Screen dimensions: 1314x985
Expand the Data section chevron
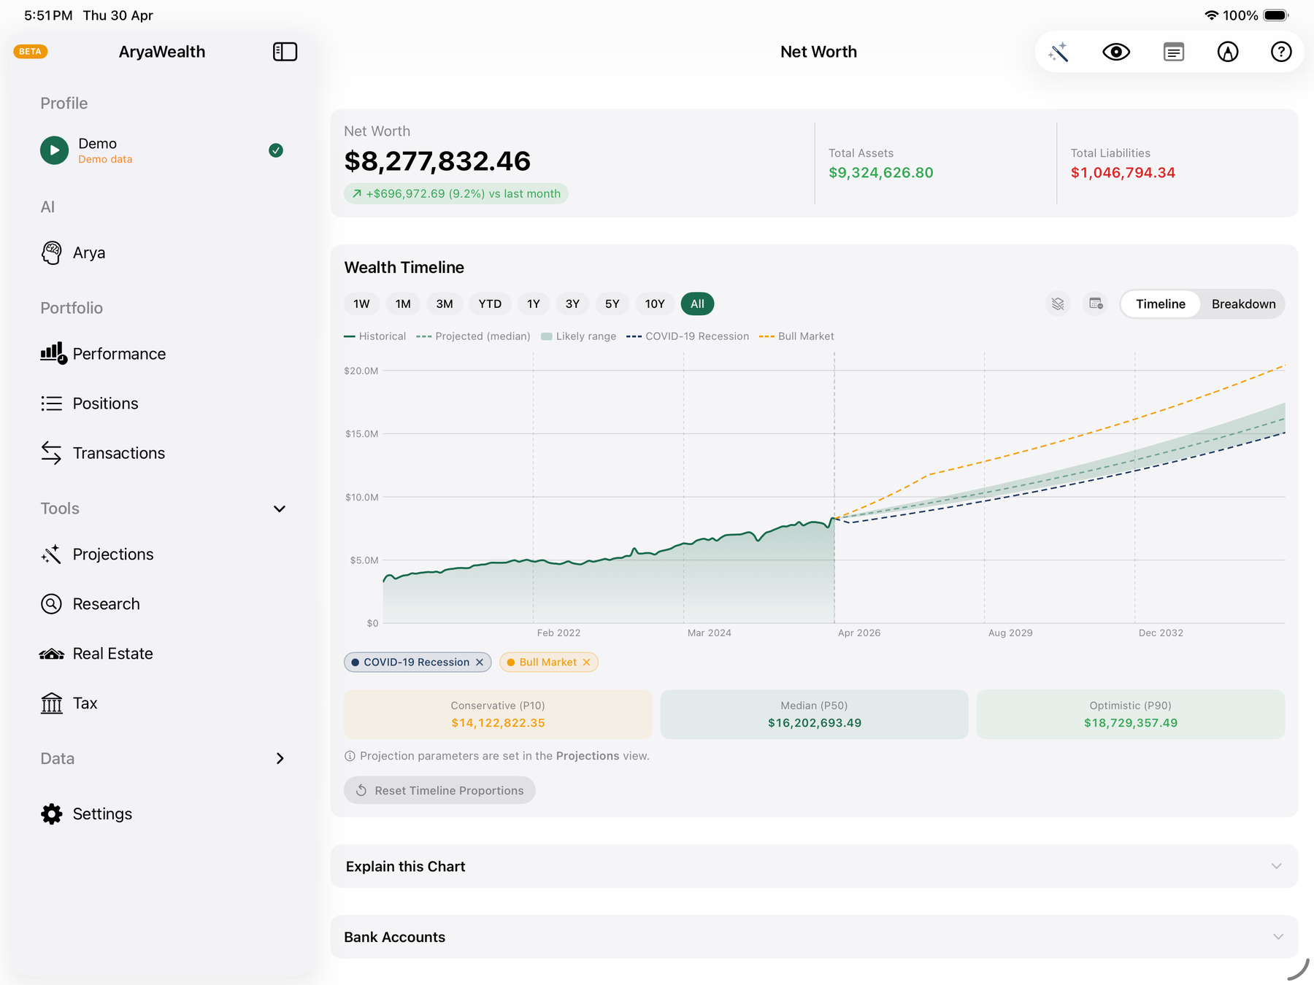[x=280, y=759]
